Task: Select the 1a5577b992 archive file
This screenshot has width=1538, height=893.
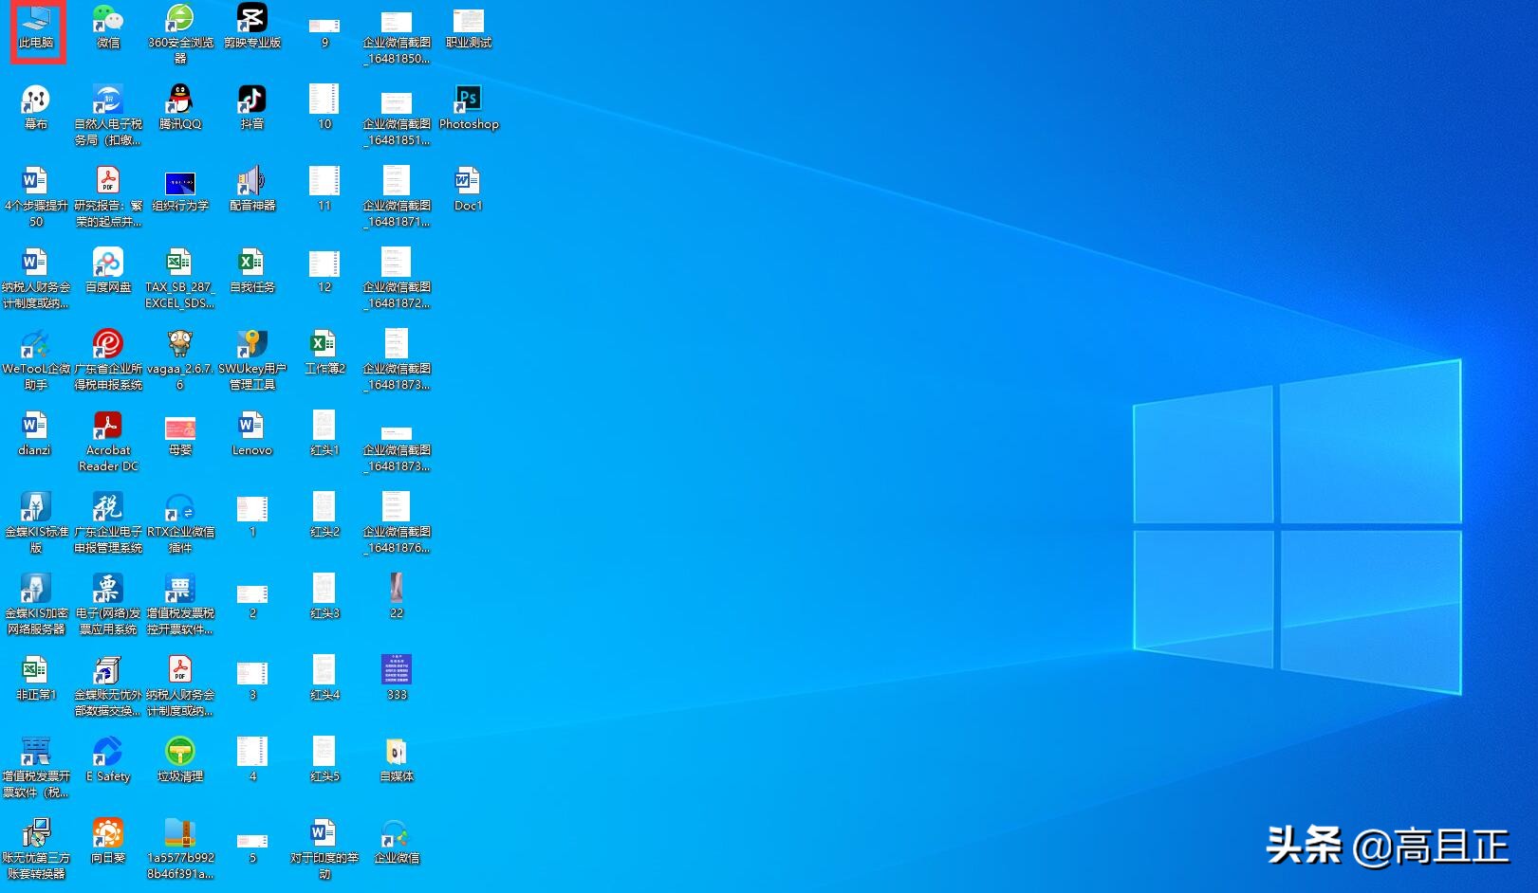Action: click(x=180, y=848)
